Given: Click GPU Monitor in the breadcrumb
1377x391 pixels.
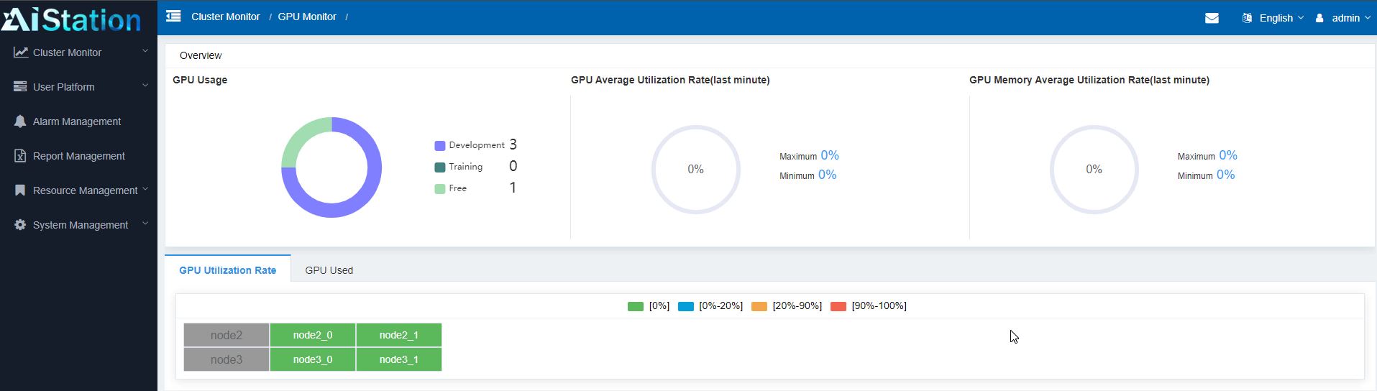Looking at the screenshot, I should coord(307,17).
